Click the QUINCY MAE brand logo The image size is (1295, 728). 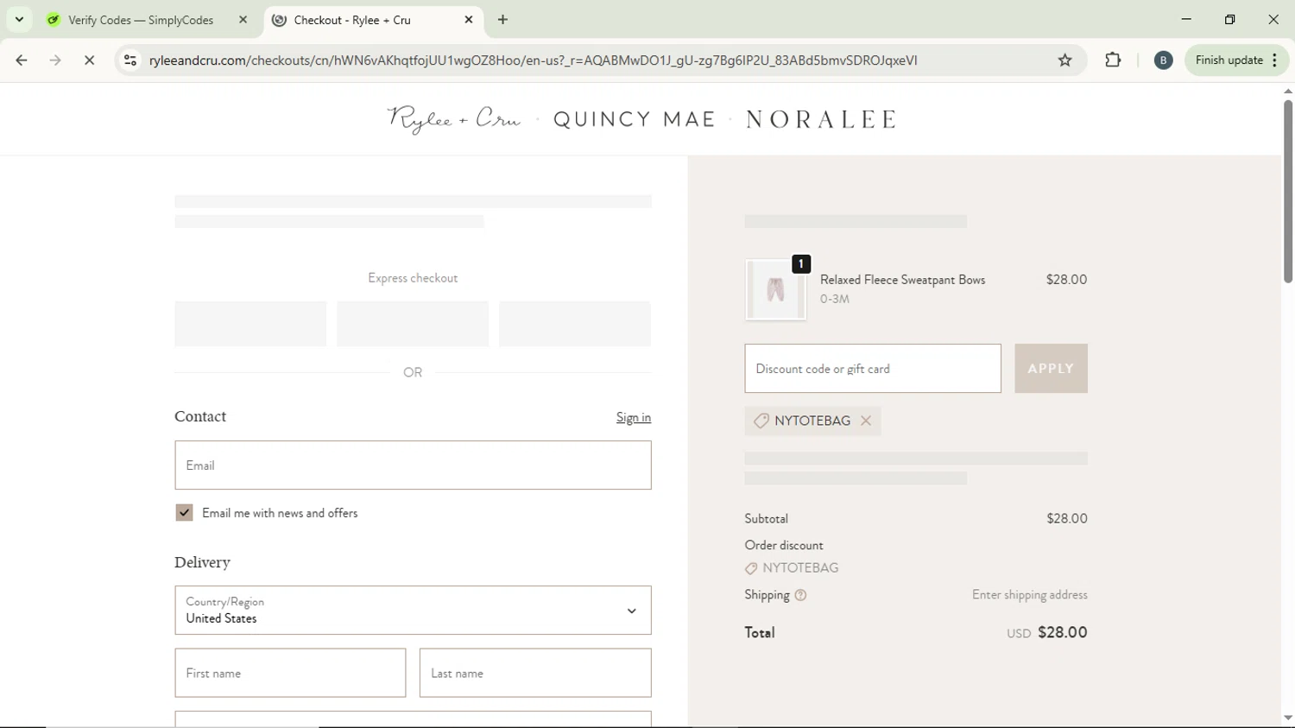click(x=635, y=119)
